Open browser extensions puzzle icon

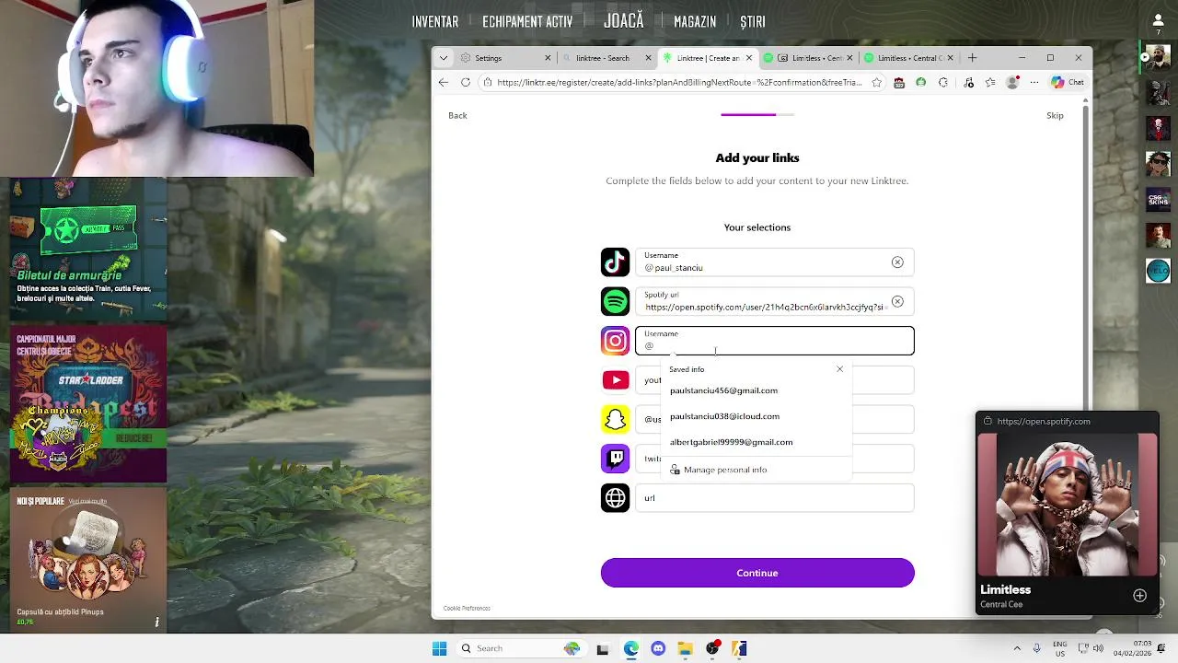943,82
